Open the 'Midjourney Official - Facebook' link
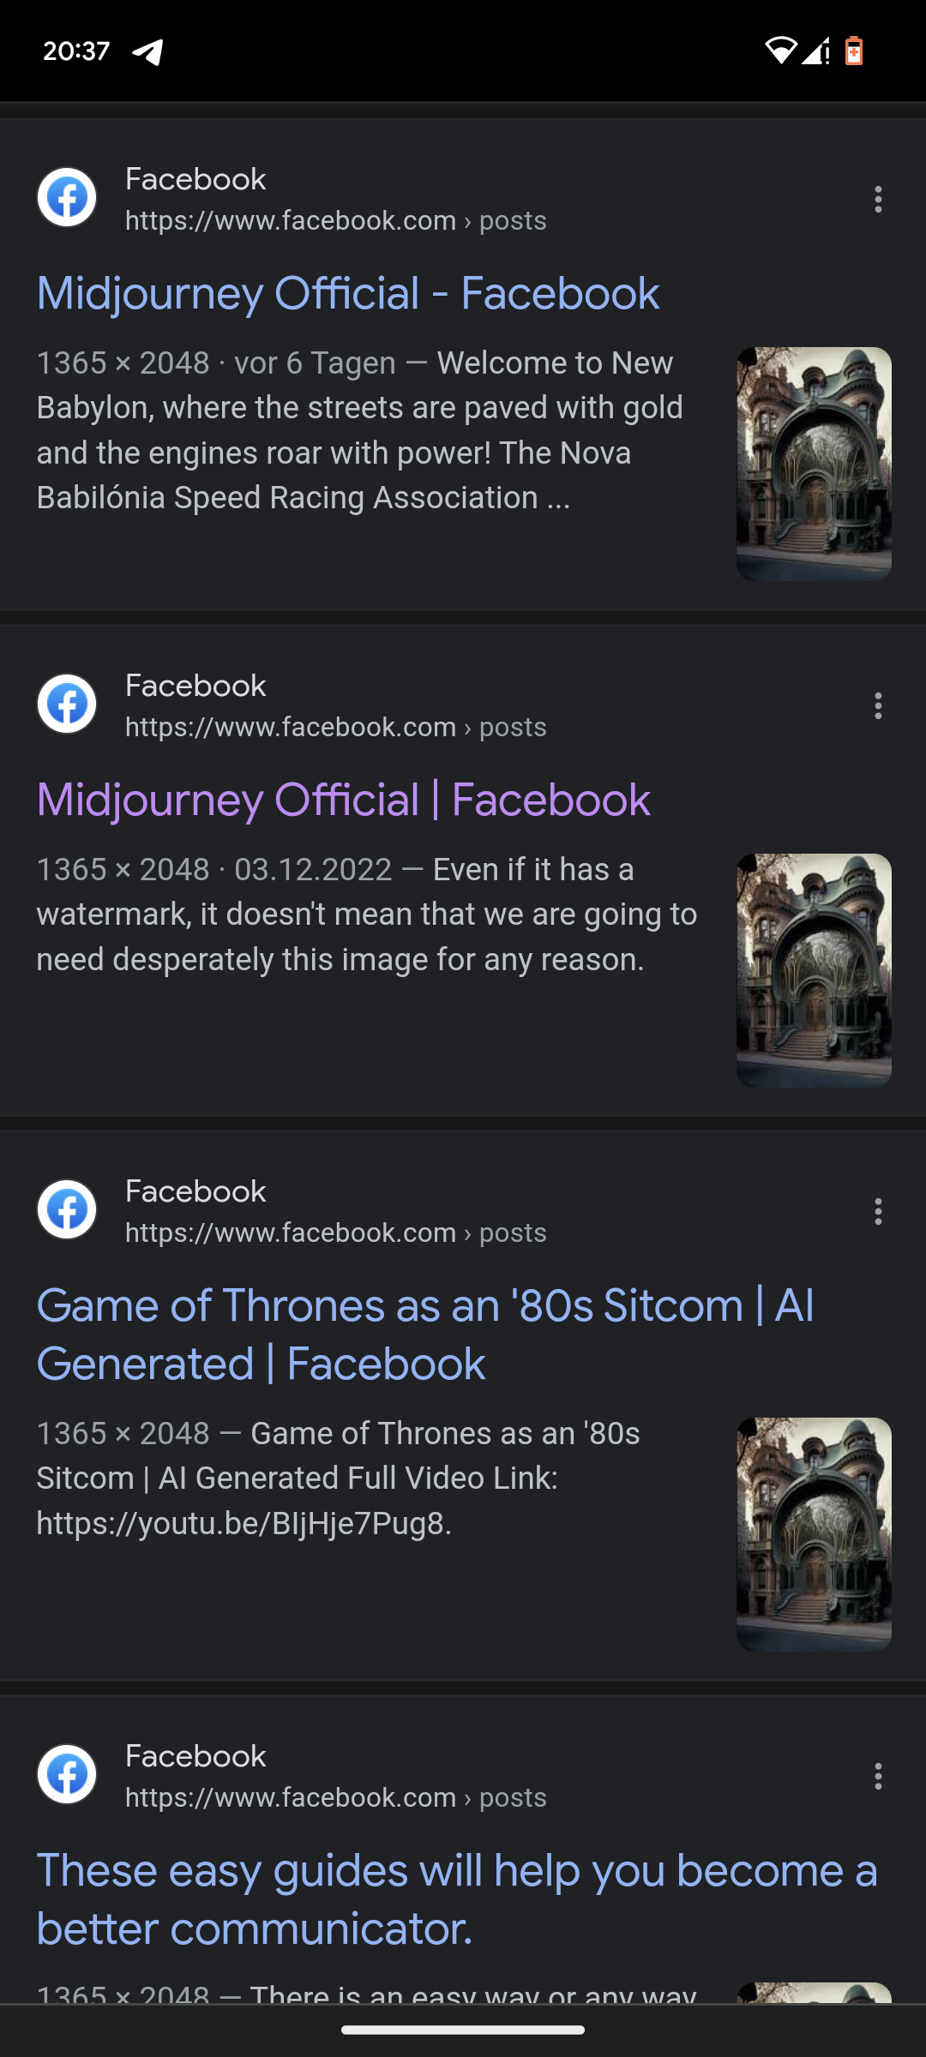This screenshot has height=2057, width=926. tap(348, 293)
